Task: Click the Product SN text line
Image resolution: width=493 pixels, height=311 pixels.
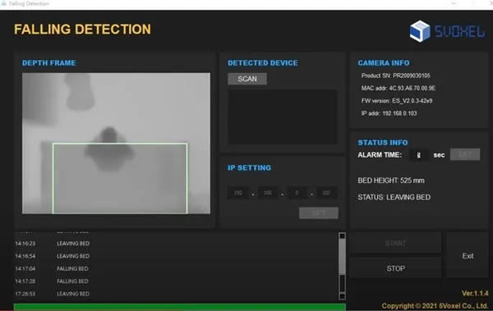Action: pos(395,75)
